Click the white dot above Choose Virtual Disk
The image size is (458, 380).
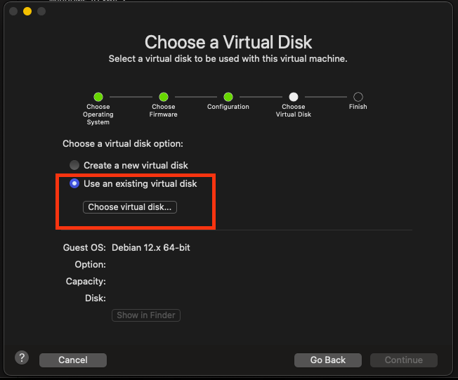(x=294, y=97)
